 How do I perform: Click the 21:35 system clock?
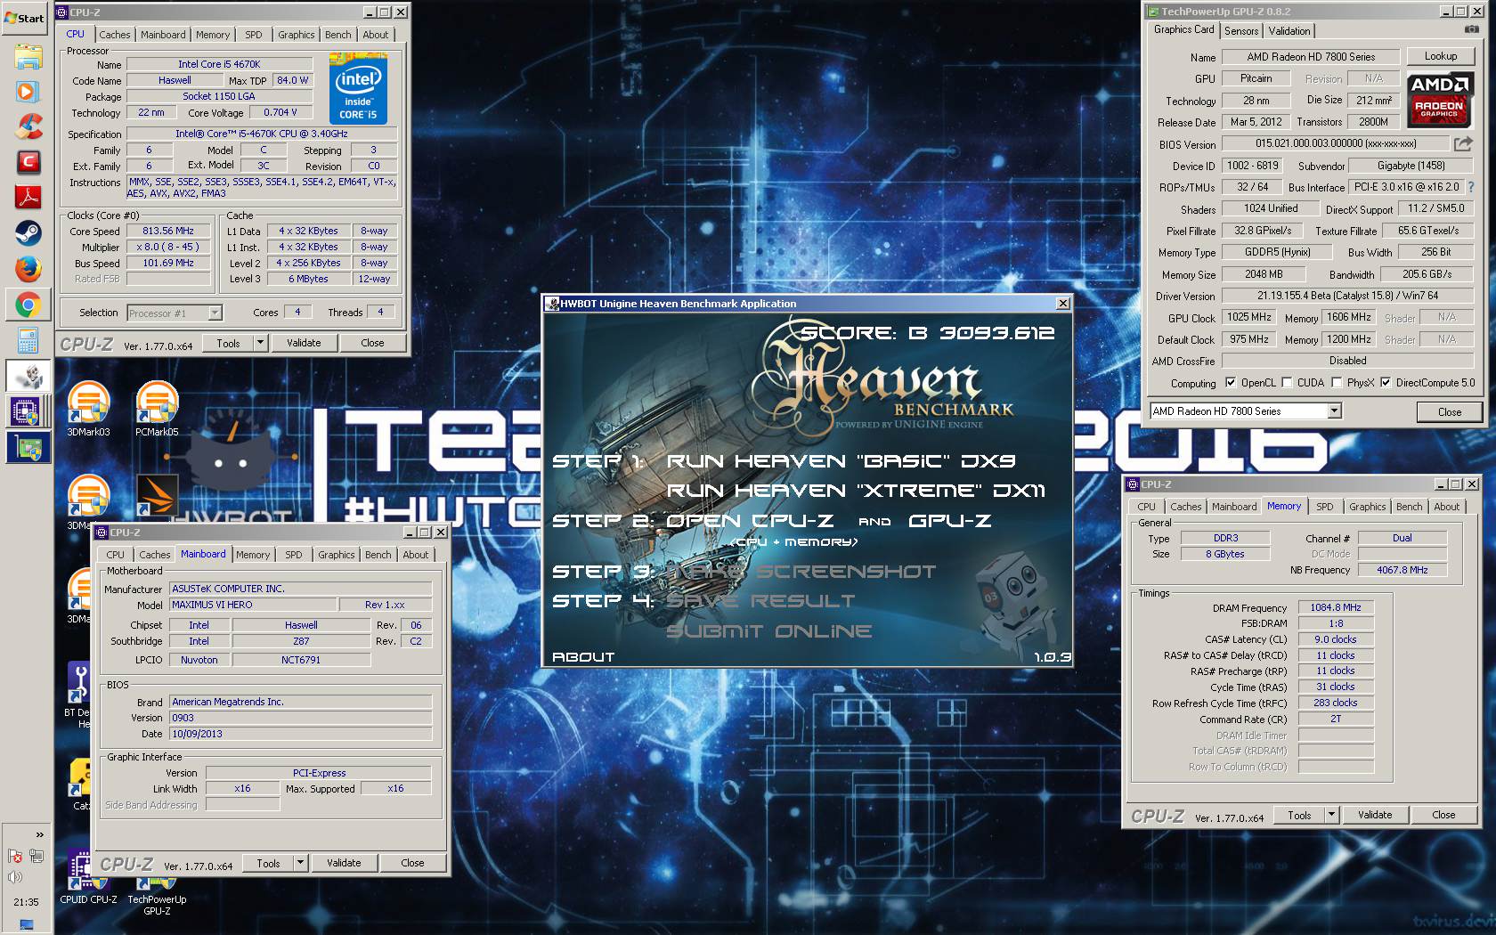(26, 902)
